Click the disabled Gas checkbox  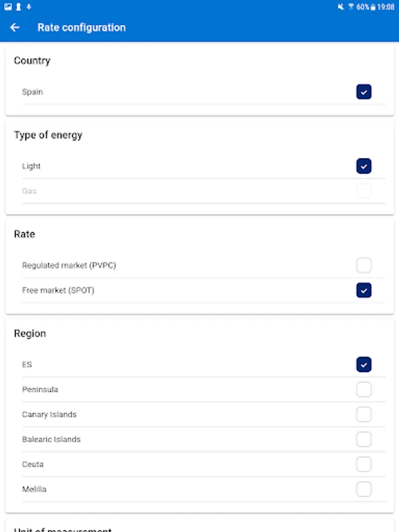coord(364,191)
